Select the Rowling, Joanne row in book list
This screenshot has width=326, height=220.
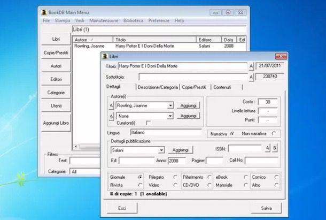pyautogui.click(x=159, y=46)
